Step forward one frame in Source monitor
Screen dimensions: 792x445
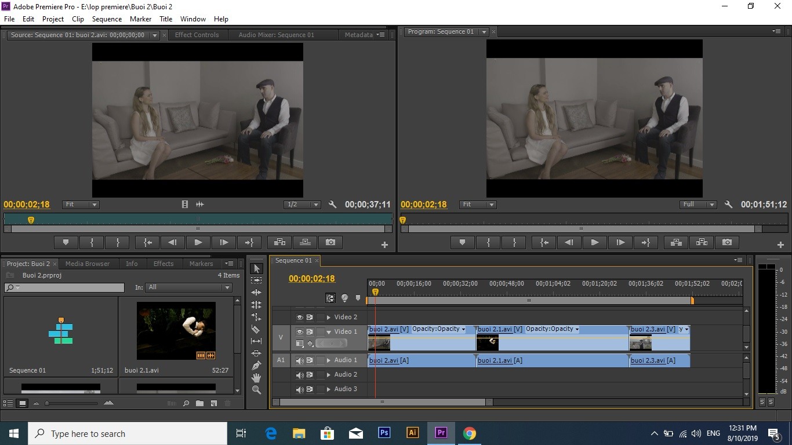pyautogui.click(x=224, y=242)
